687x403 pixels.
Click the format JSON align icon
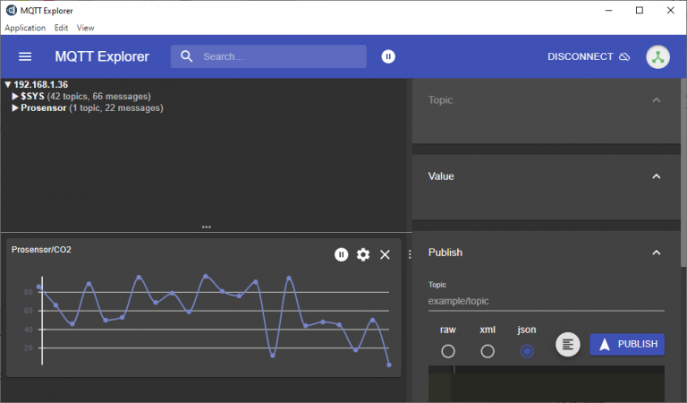567,344
